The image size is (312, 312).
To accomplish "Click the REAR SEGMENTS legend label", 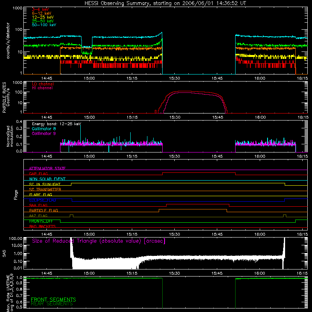I will (x=52, y=304).
